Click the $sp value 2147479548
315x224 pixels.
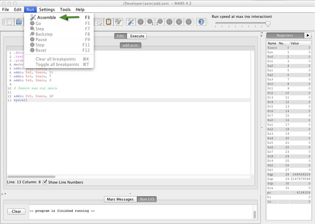pos(300,179)
